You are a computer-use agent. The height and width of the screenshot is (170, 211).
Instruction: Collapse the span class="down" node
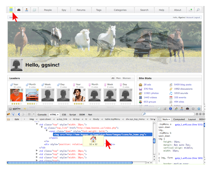tap(47, 131)
